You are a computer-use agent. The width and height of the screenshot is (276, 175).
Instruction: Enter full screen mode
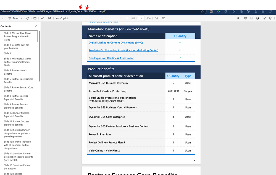tap(265, 18)
